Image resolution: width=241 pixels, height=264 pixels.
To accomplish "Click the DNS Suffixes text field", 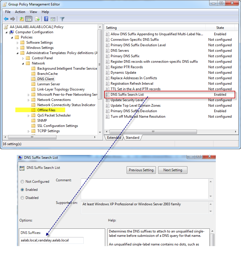I will point(52,240).
